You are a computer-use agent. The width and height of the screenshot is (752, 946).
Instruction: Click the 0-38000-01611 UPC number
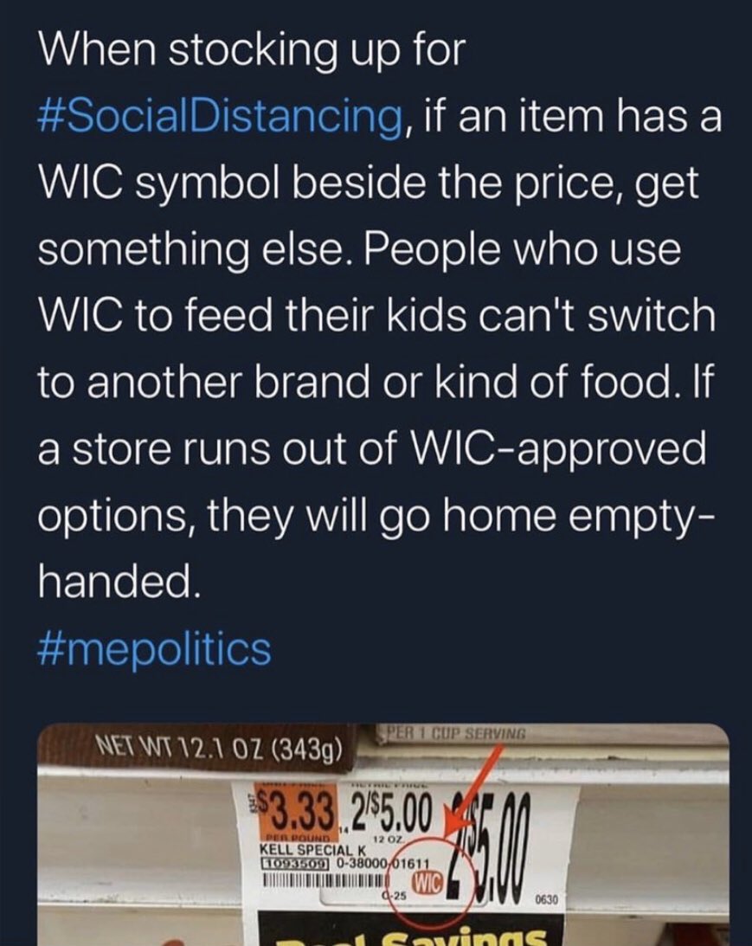381,864
